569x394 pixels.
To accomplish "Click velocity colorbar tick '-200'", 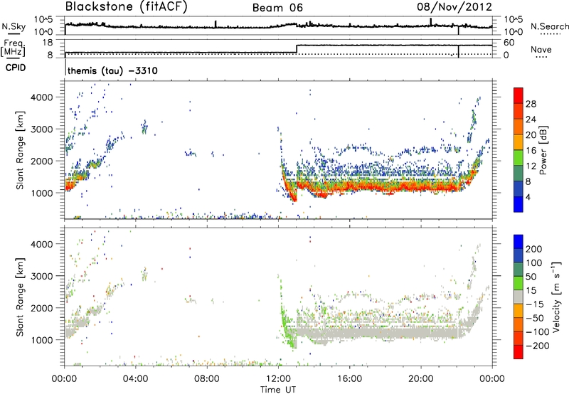I will coord(537,346).
